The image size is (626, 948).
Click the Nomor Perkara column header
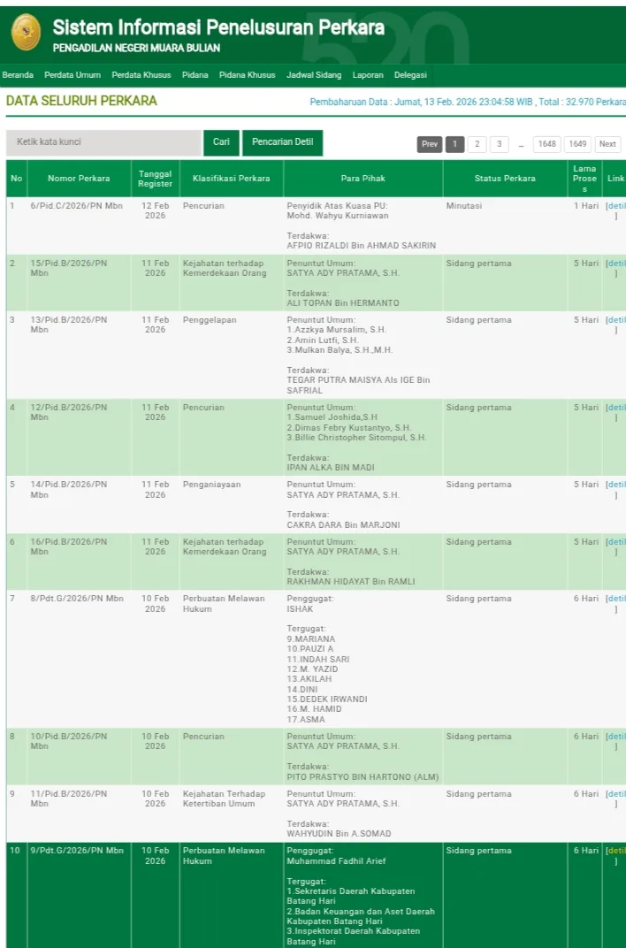(79, 179)
